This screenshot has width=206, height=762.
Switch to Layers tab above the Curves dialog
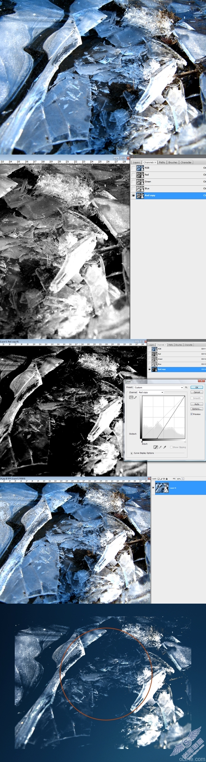(152, 345)
